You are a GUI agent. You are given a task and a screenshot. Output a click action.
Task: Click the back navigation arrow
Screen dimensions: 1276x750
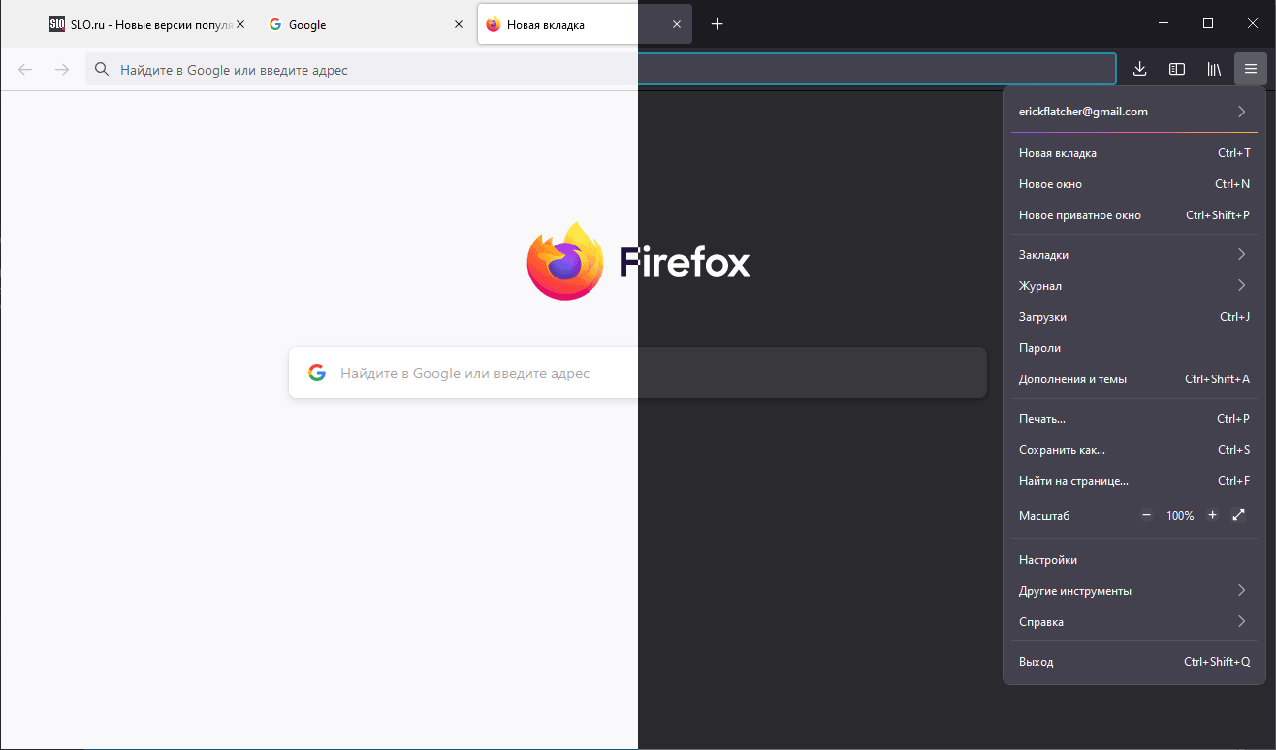point(24,69)
